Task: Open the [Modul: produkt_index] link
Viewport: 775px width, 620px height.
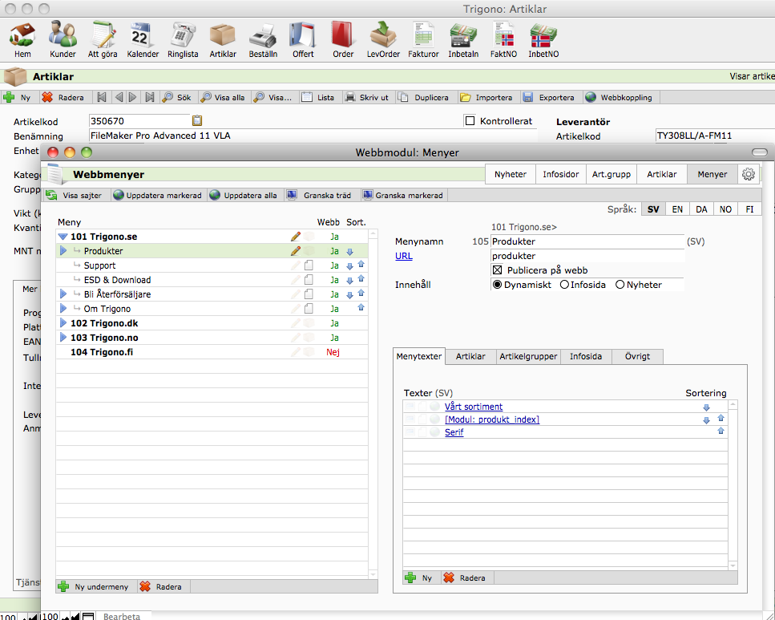Action: [x=492, y=419]
